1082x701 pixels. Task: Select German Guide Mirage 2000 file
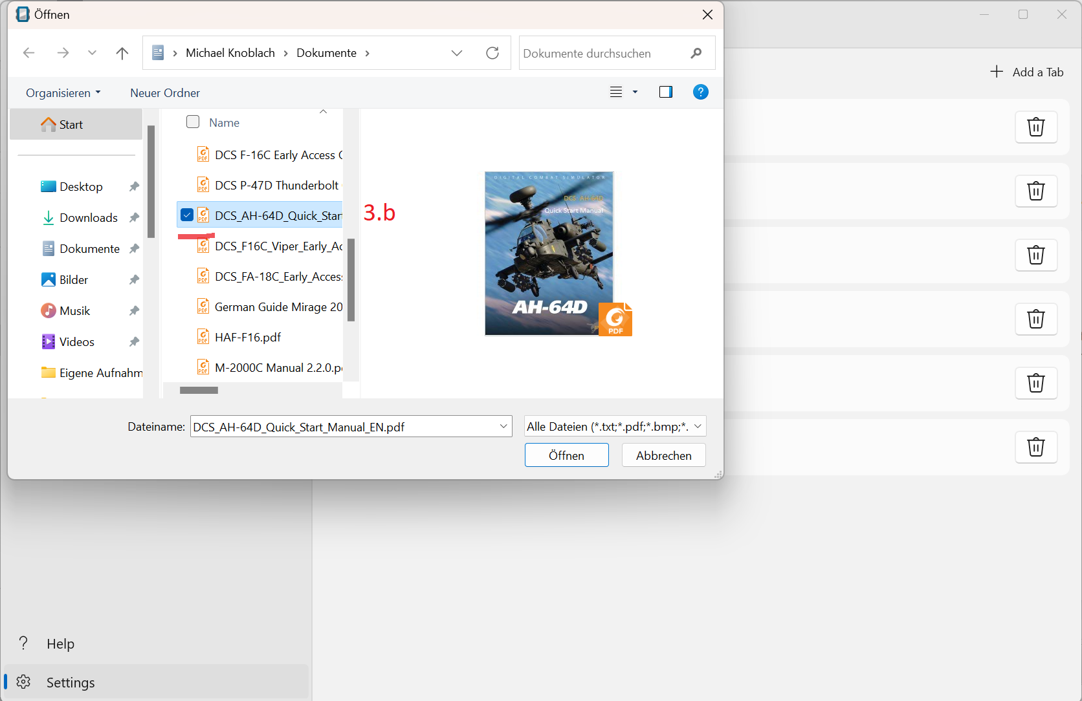(x=269, y=307)
